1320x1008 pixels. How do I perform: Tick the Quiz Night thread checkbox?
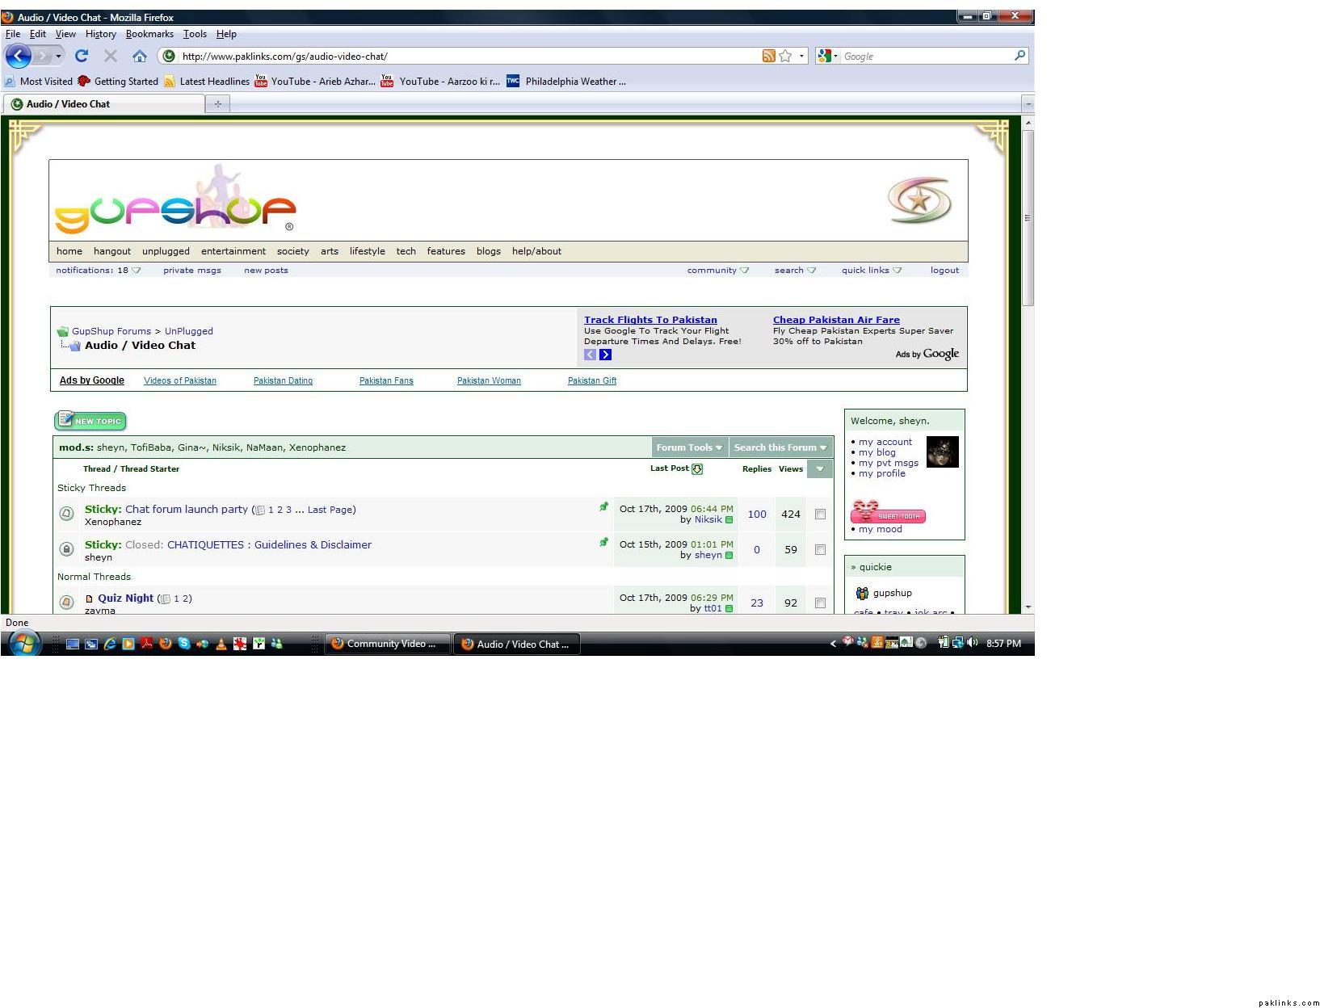pyautogui.click(x=820, y=603)
